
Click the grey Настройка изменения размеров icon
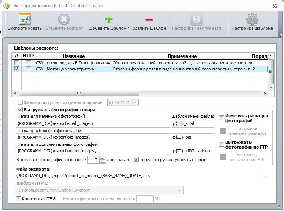[223, 131]
